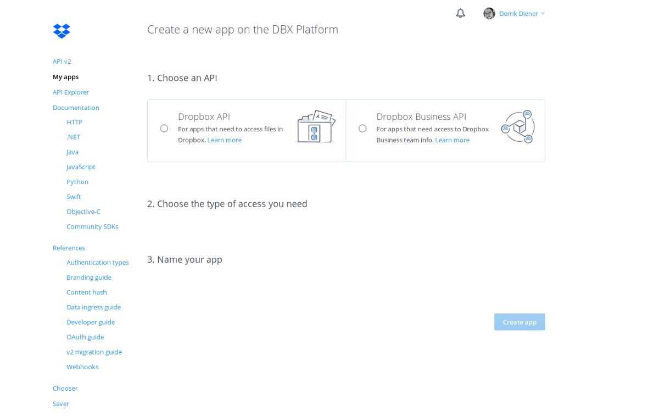Click 'Create a new app' page title
This screenshot has height=416, width=659.
pos(243,29)
